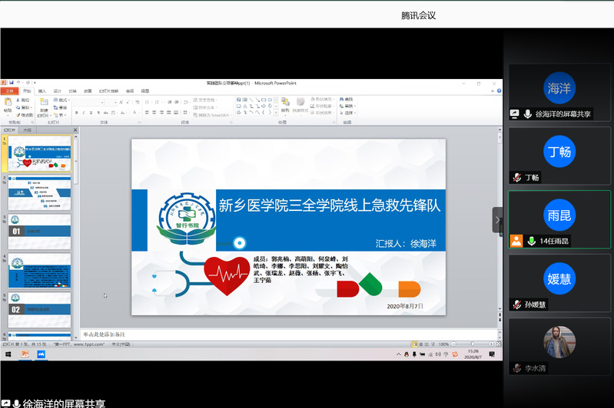The height and width of the screenshot is (408, 614).
Task: Open the 文件 file tab in PowerPoint
Action: 10,90
